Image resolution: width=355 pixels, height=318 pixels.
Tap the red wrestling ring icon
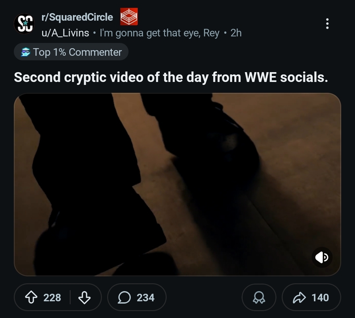coord(129,17)
